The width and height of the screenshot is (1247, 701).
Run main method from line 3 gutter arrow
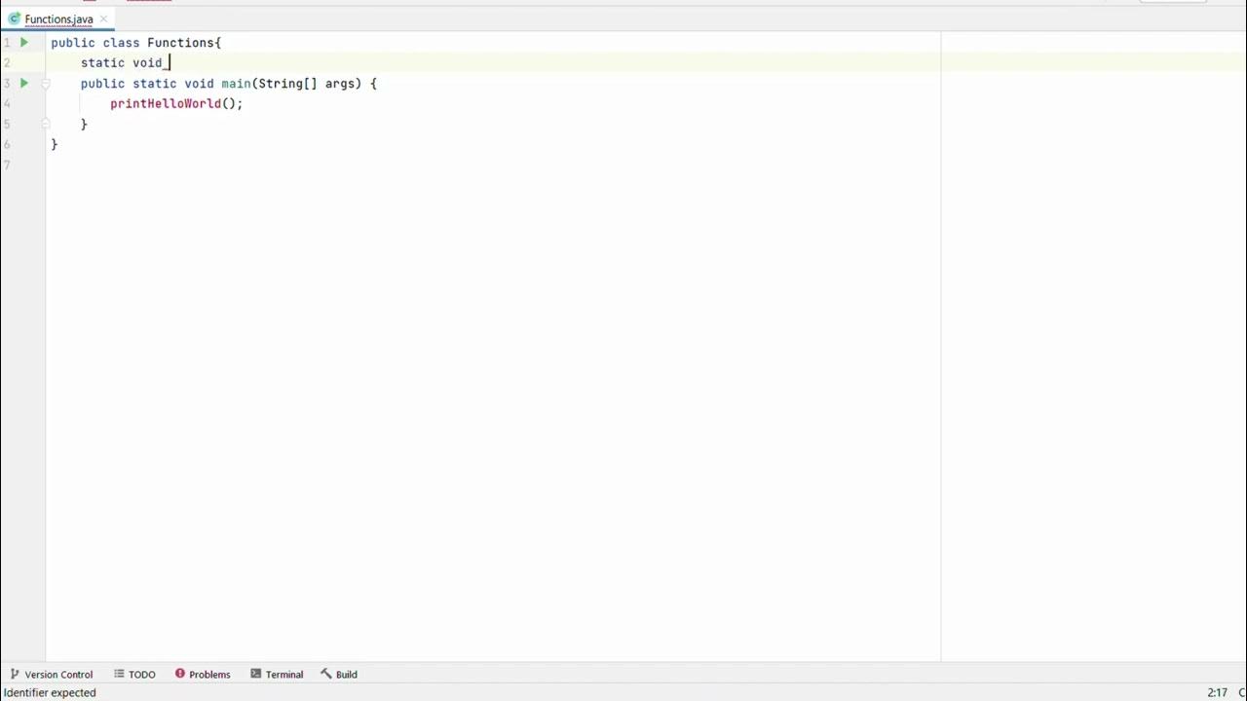(24, 84)
